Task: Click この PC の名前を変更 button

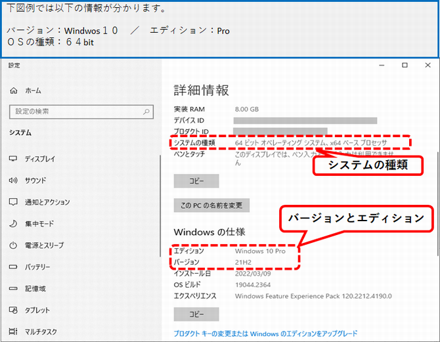Action: click(211, 205)
